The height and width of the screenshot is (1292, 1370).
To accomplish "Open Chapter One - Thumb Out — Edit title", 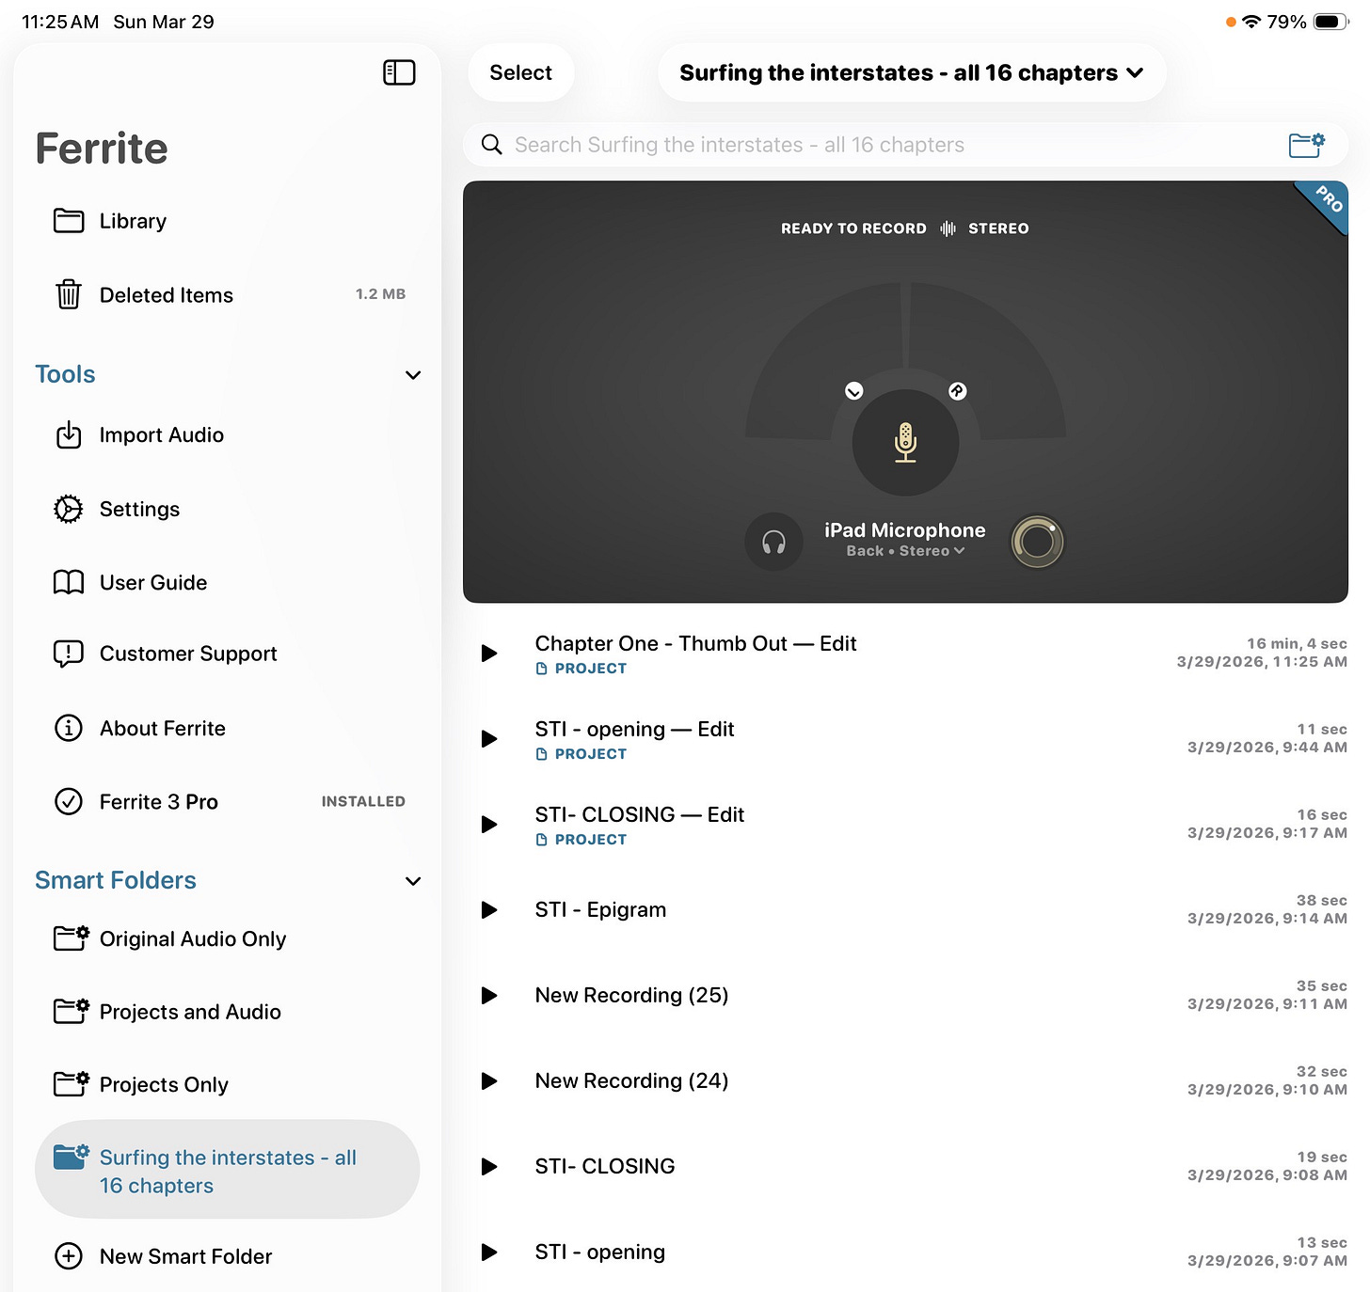I will (x=695, y=643).
